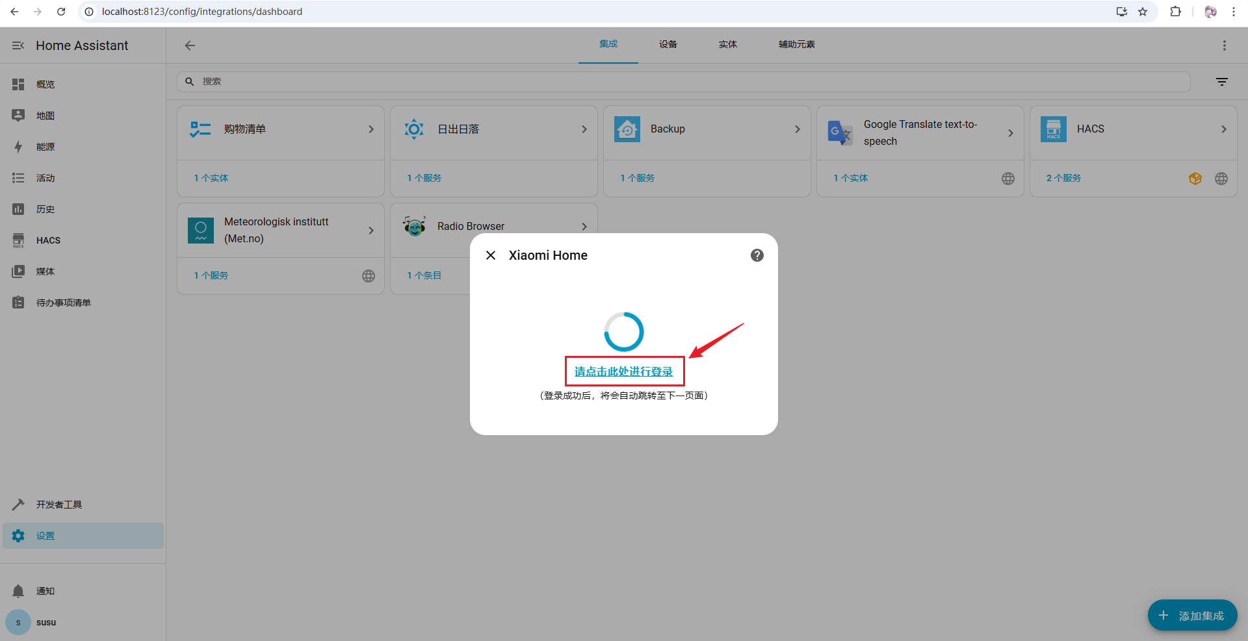Viewport: 1248px width, 641px height.
Task: Open the three-dot overflow menu in header
Action: tap(1225, 45)
